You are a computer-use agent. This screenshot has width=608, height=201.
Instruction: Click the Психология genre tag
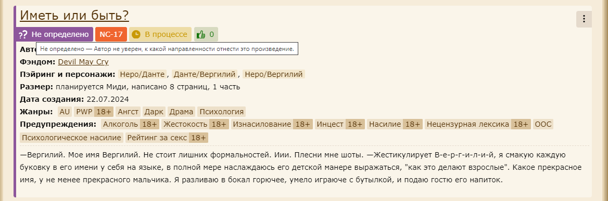[x=221, y=112]
